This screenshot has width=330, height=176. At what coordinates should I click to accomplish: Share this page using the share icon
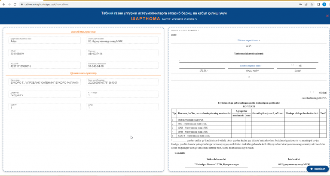coord(306,4)
